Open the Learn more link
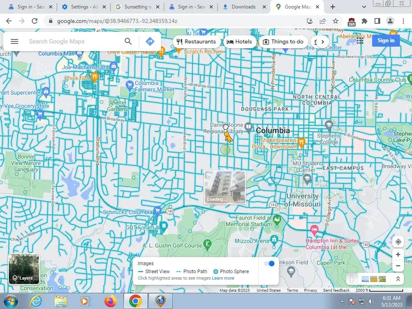Image resolution: width=412 pixels, height=309 pixels. coord(223,278)
